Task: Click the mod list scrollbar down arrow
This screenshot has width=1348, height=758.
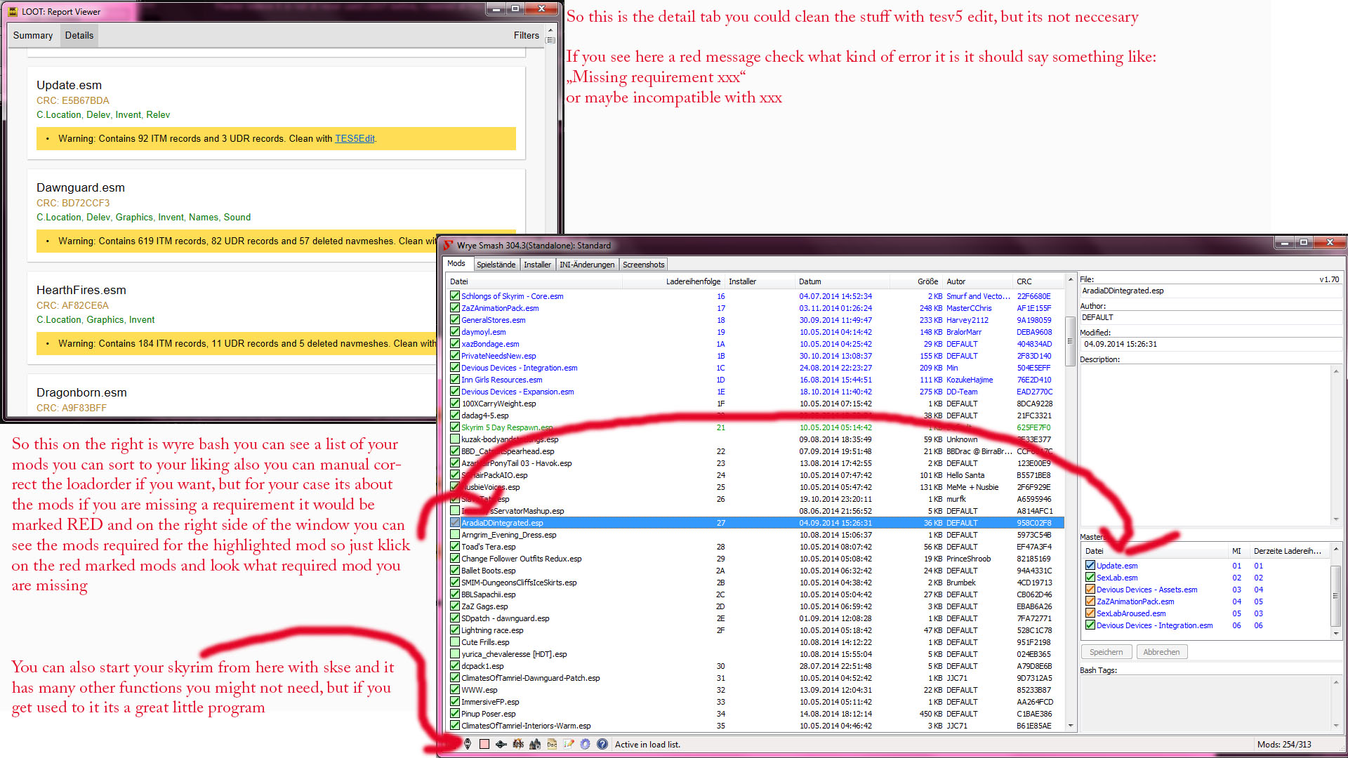Action: [1071, 726]
